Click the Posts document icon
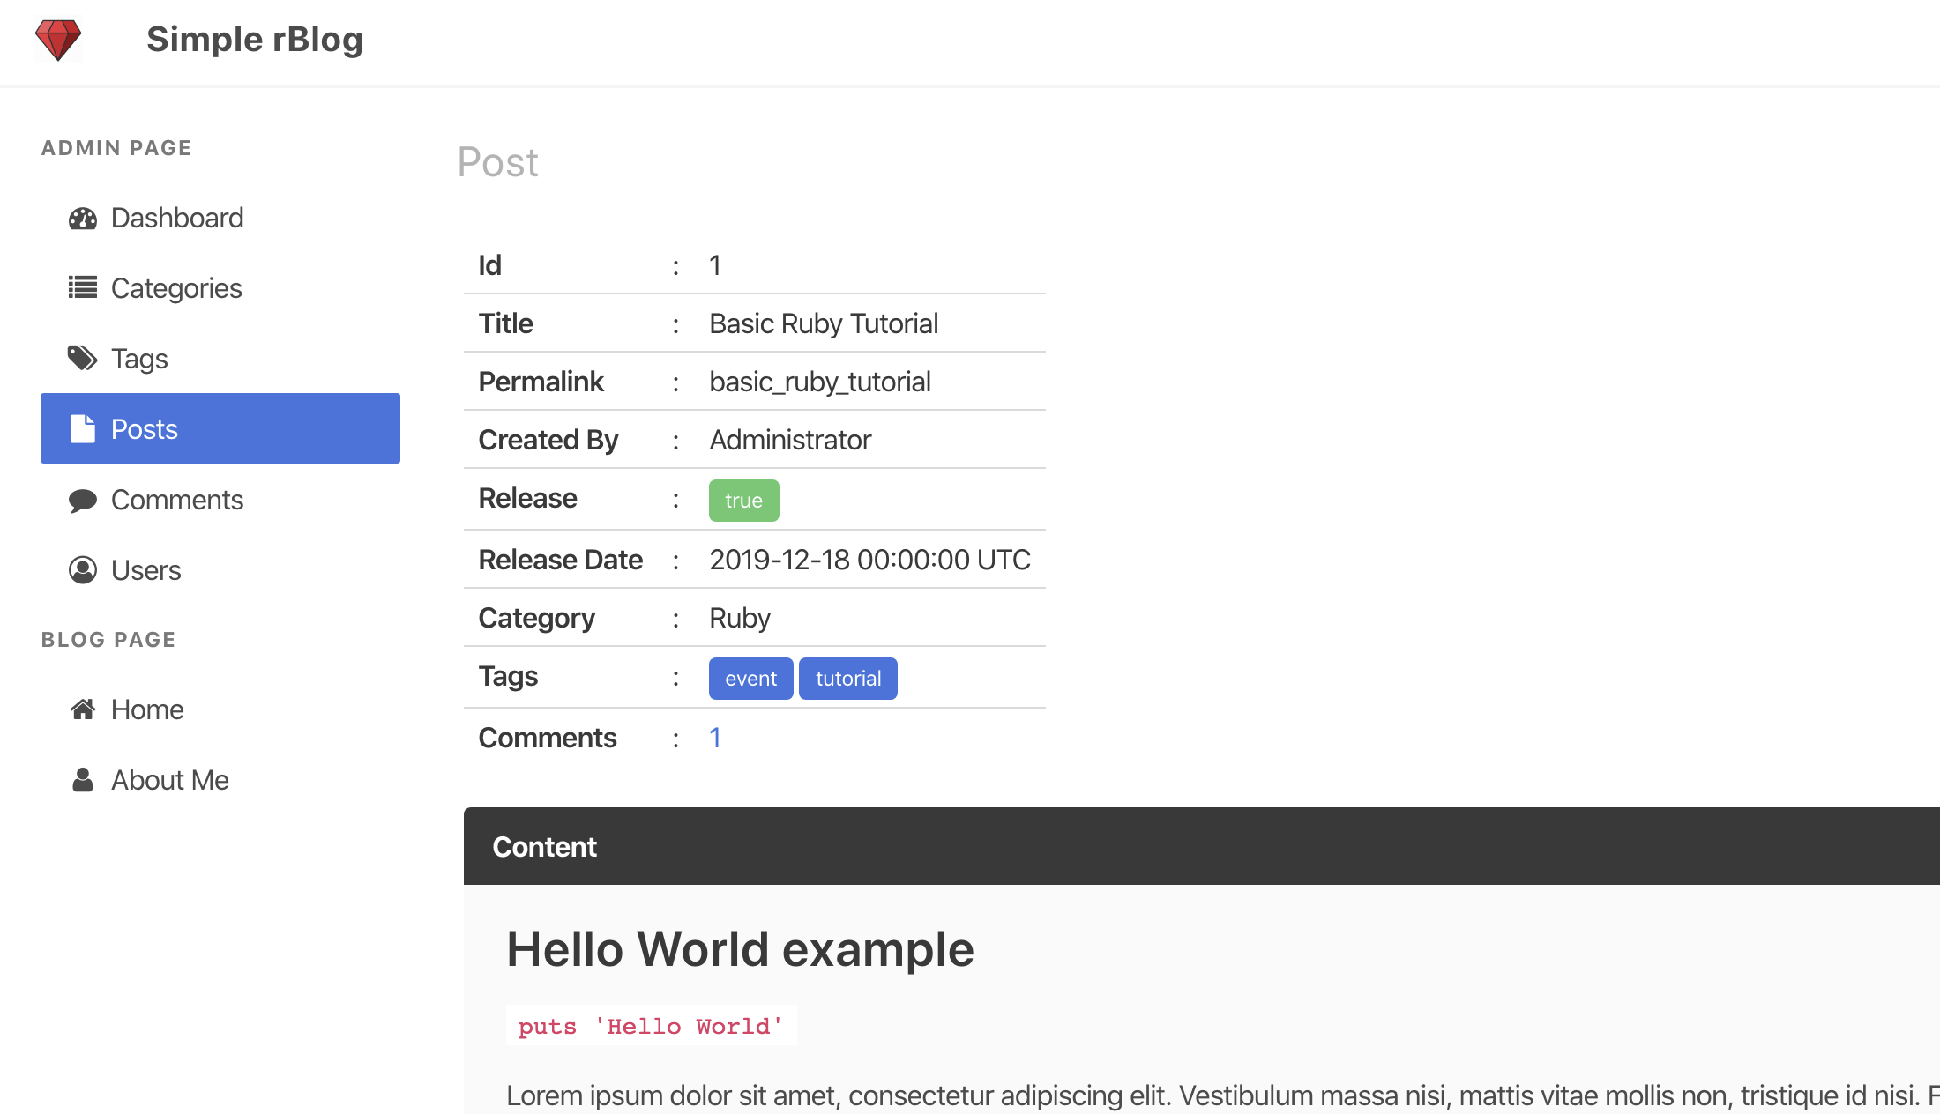 tap(83, 429)
